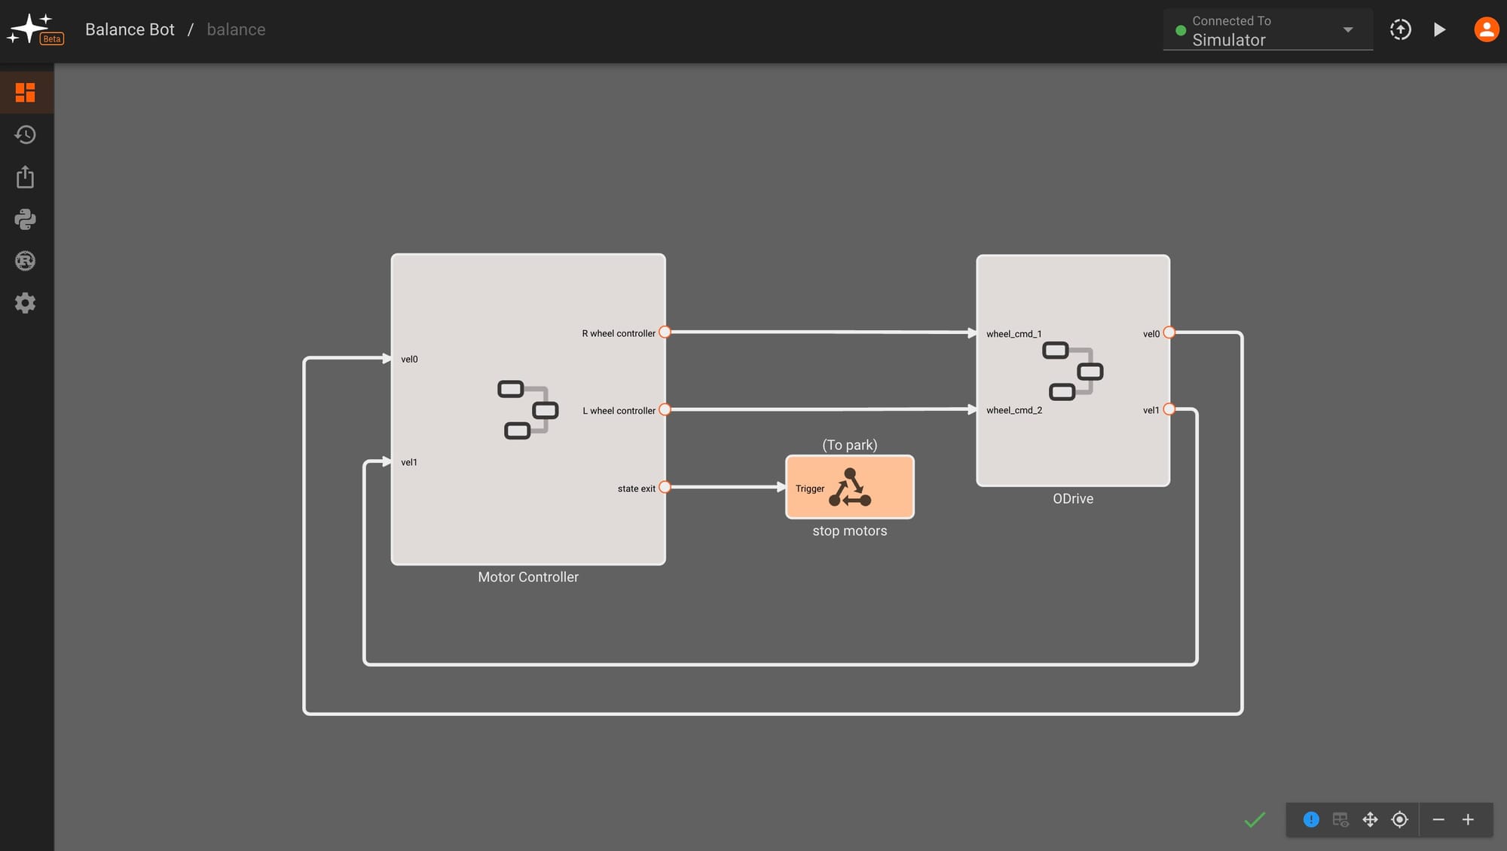The image size is (1507, 851).
Task: Open the Rust panel icon in sidebar
Action: click(26, 262)
